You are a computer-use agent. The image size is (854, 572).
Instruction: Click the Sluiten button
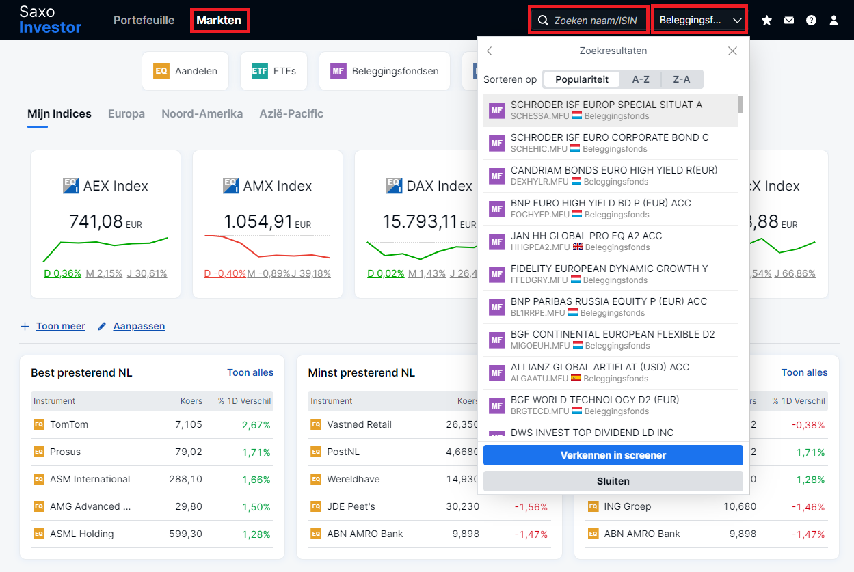(x=613, y=481)
